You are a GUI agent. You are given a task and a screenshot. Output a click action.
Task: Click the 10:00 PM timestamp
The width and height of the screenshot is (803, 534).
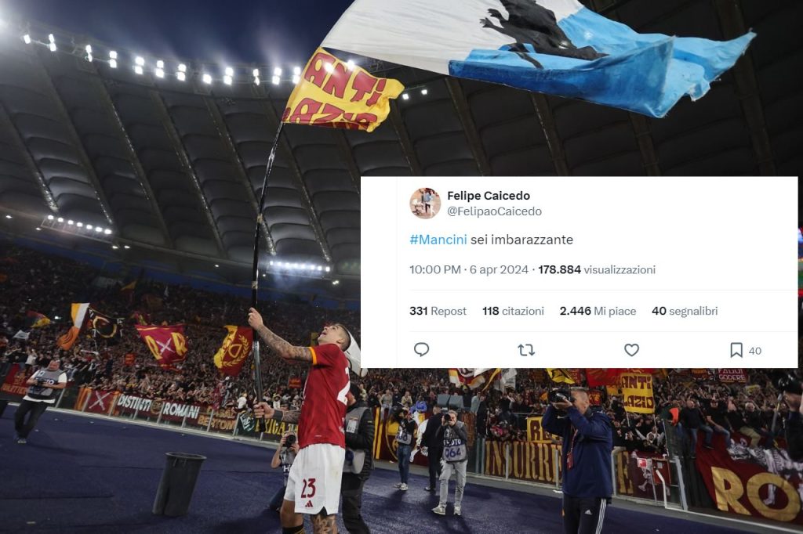point(434,269)
